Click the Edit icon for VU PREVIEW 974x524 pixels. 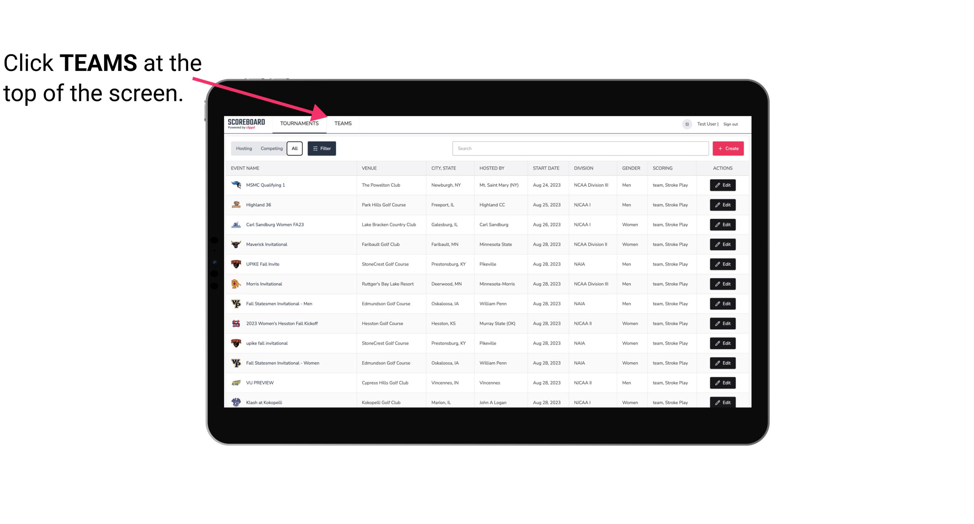[723, 382]
